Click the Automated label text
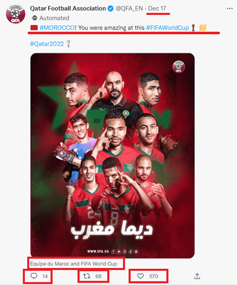This screenshot has width=237, height=285. (x=54, y=18)
